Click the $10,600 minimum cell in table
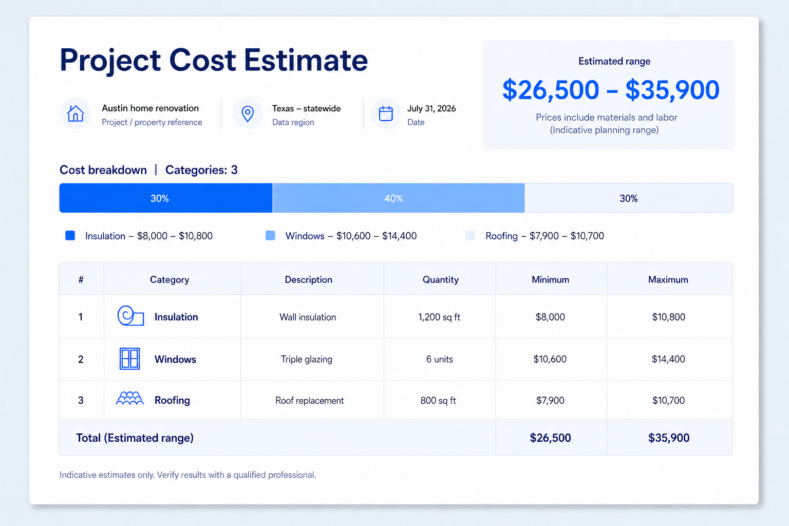Image resolution: width=789 pixels, height=526 pixels. click(550, 359)
